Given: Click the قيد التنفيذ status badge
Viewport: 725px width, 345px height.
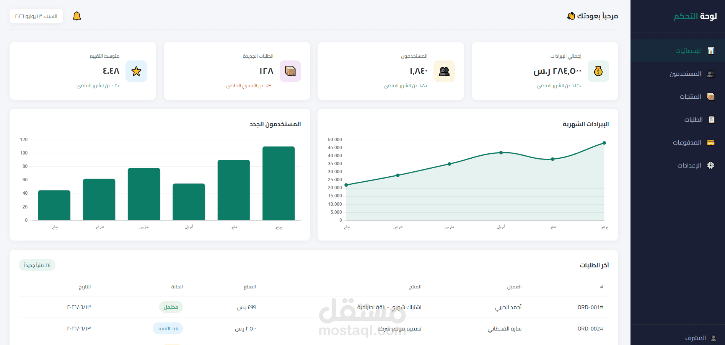Looking at the screenshot, I should click(x=168, y=329).
